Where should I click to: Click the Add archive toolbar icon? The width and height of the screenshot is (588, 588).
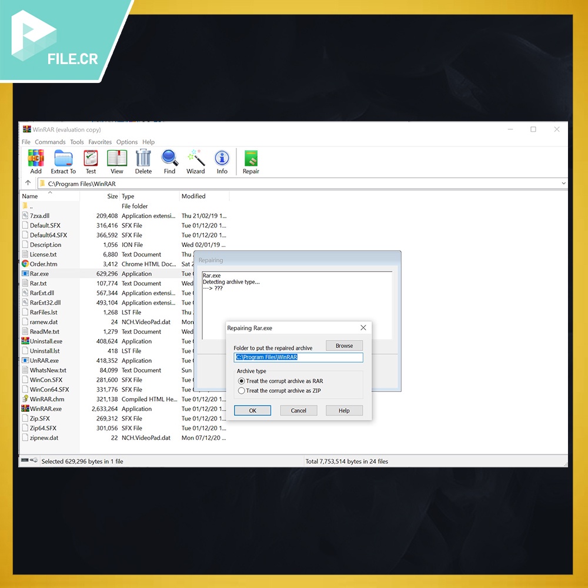pos(36,159)
